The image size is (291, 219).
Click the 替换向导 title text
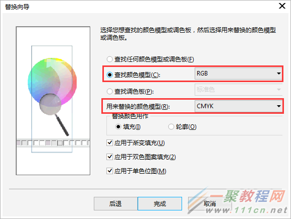tap(17, 7)
